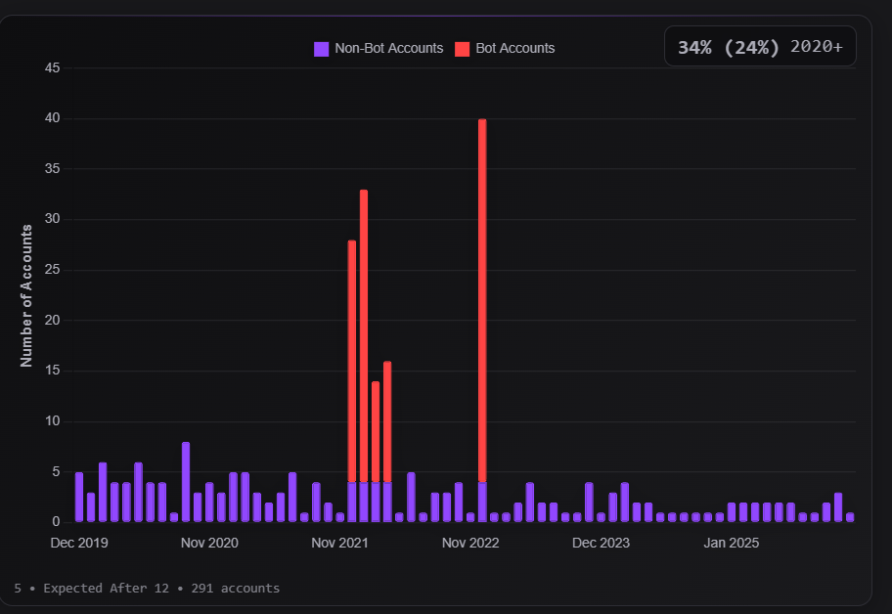Click the '30' y-axis tick label

point(53,219)
